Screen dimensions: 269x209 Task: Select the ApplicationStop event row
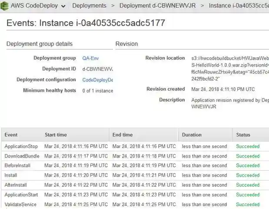(x=135, y=146)
